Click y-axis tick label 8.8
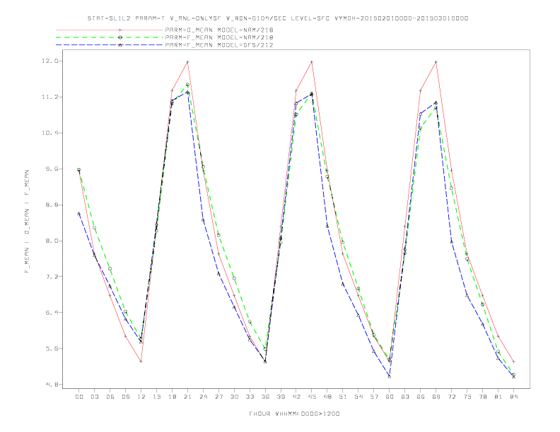 pyautogui.click(x=52, y=205)
